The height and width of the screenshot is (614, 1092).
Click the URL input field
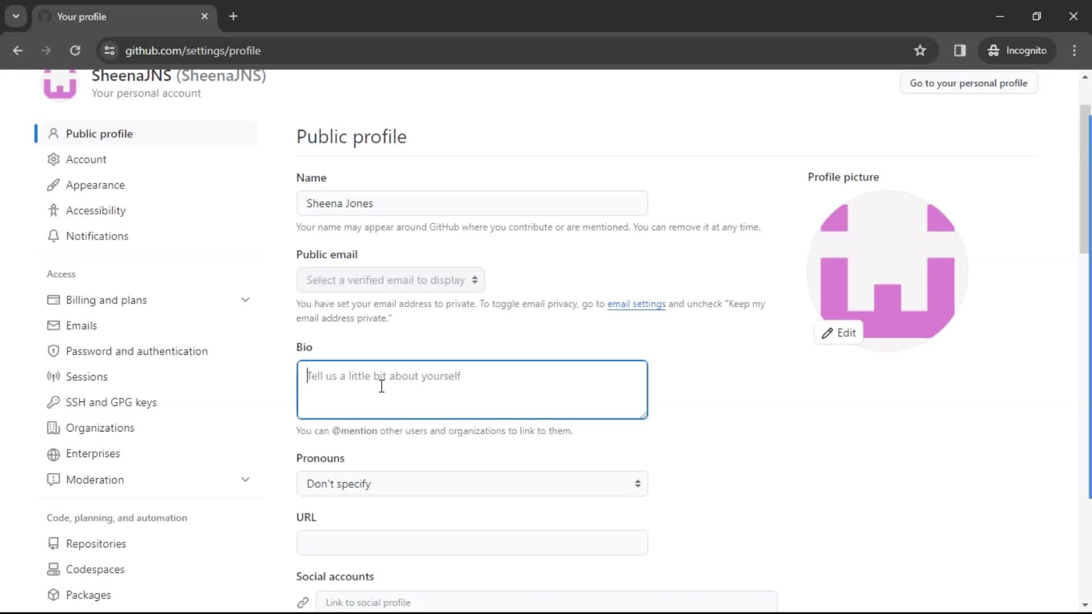tap(473, 542)
